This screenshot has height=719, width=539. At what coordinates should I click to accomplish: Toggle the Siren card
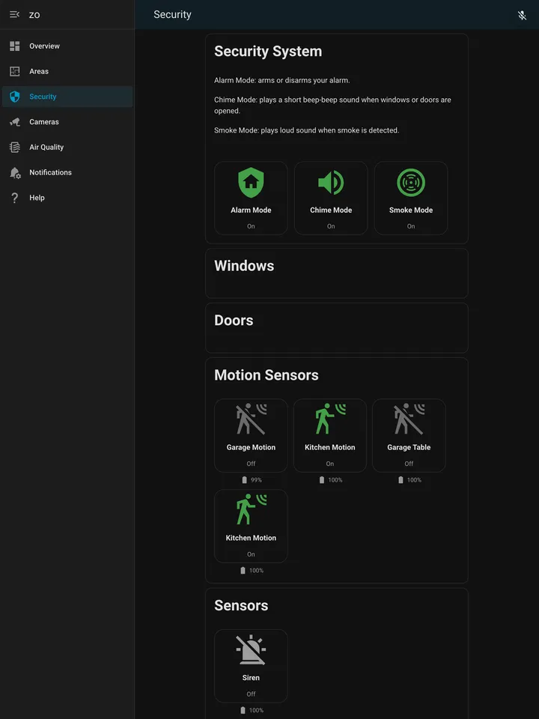coord(252,666)
